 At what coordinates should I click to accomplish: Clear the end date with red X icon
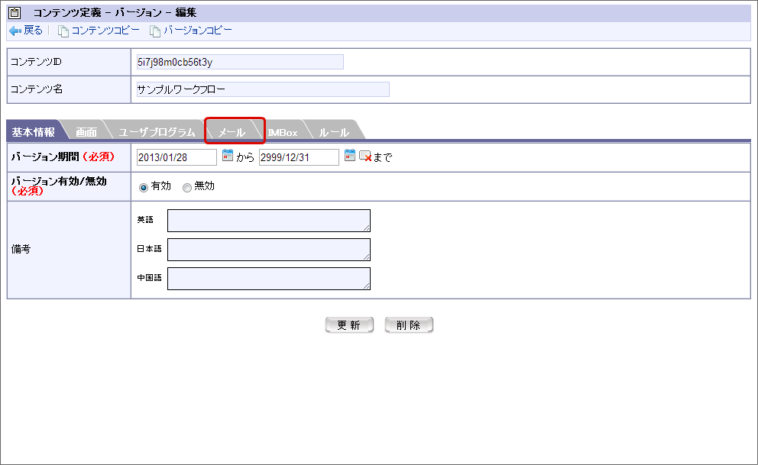pyautogui.click(x=365, y=157)
